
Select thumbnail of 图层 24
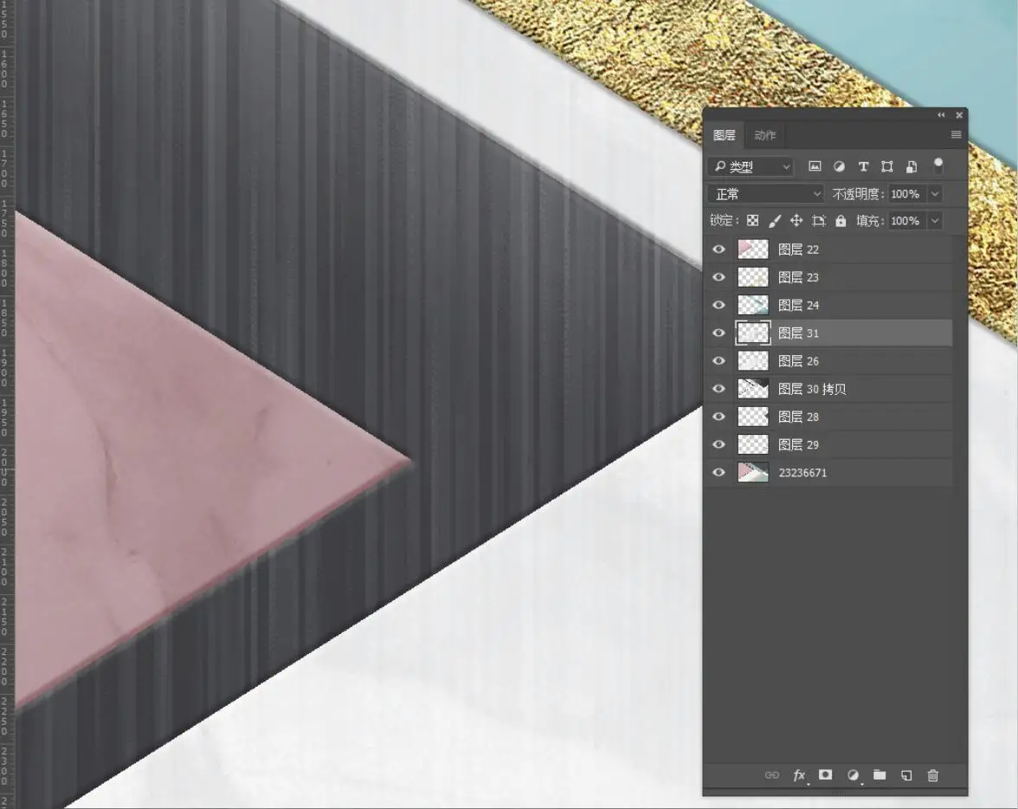pyautogui.click(x=753, y=305)
